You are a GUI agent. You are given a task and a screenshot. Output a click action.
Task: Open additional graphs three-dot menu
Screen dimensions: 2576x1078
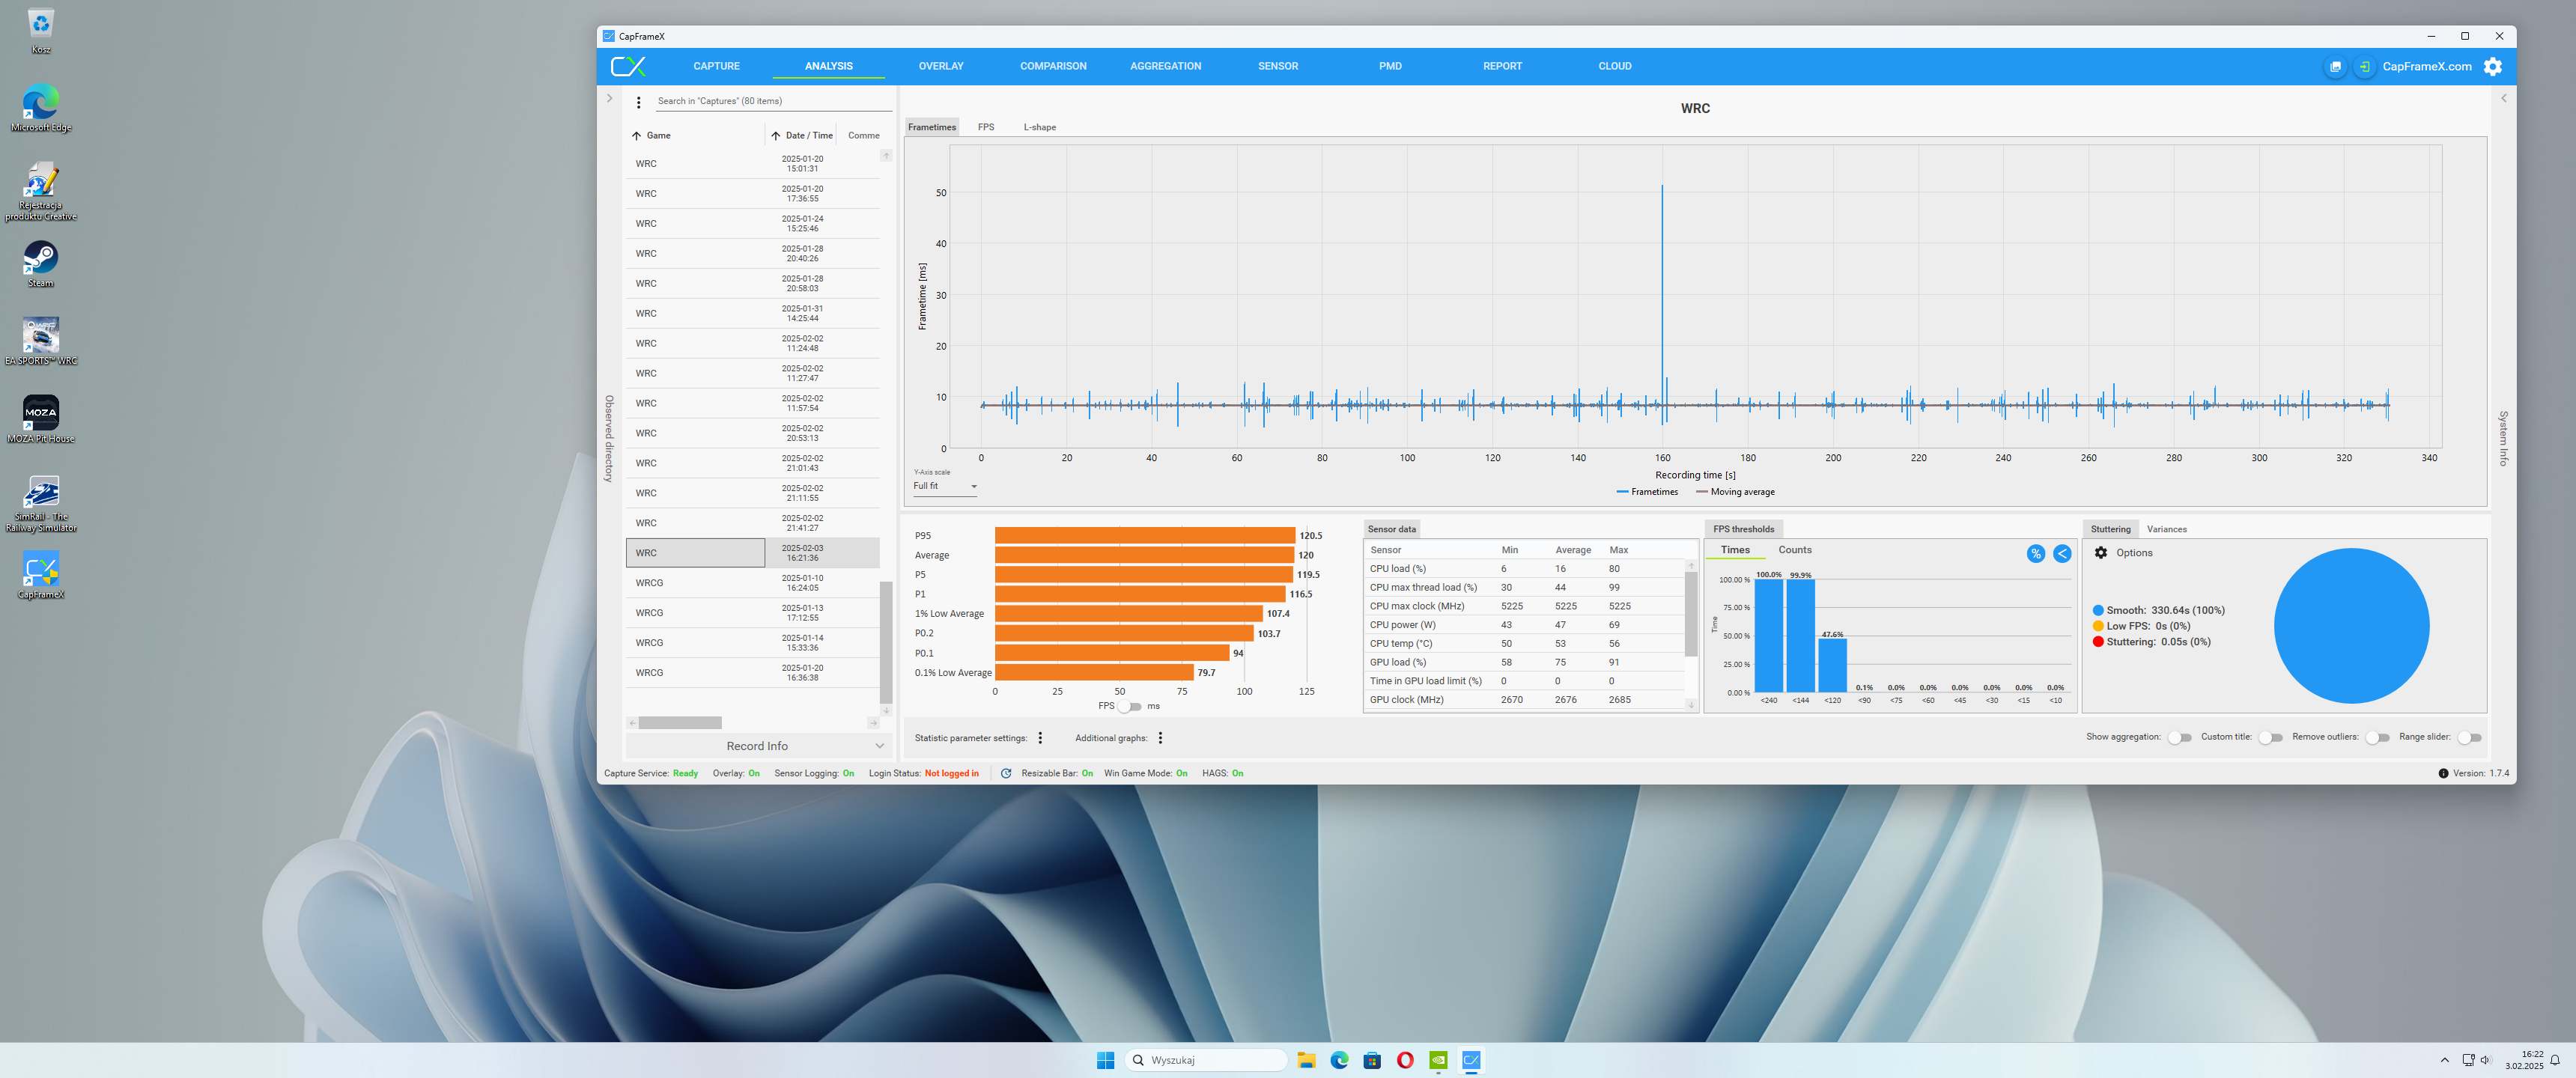tap(1160, 738)
